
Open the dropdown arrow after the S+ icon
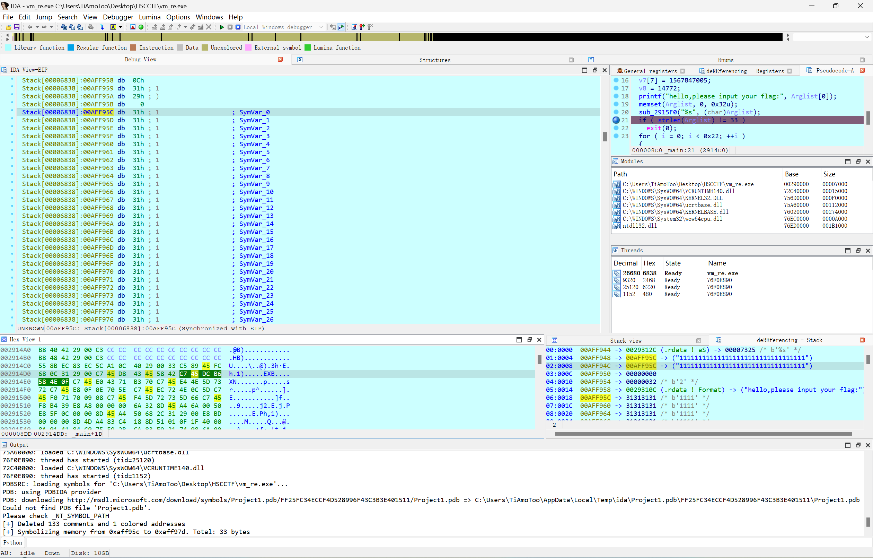point(186,27)
